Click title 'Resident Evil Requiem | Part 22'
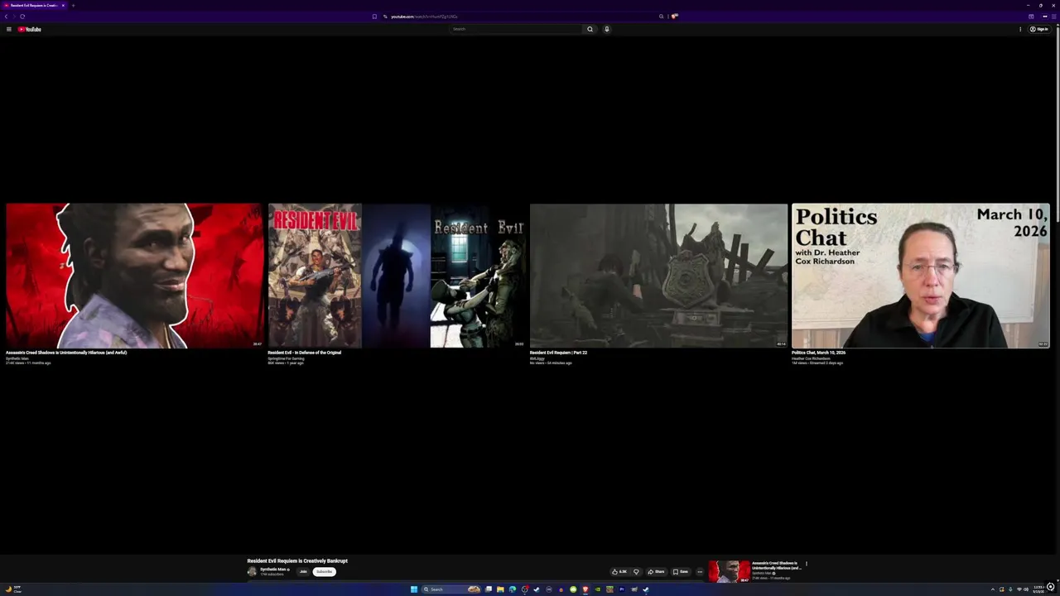 [x=558, y=353]
